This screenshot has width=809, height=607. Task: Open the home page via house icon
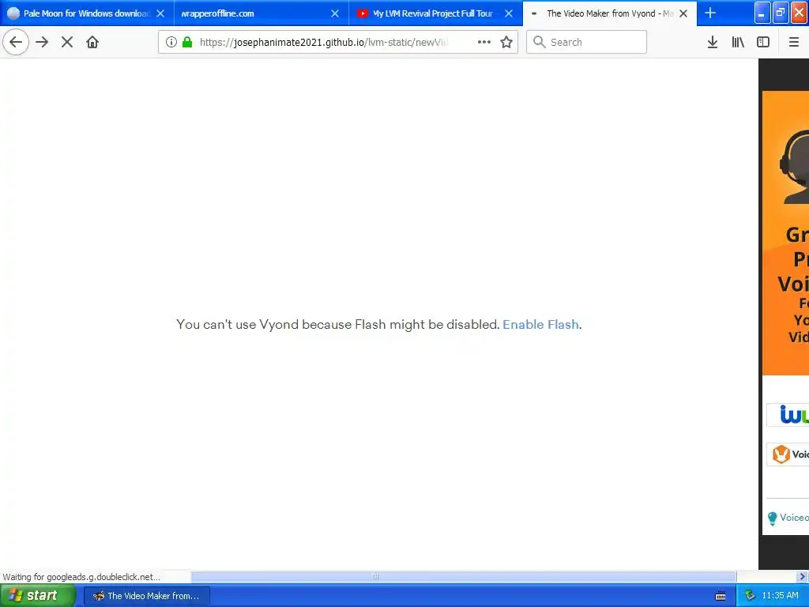(x=92, y=43)
